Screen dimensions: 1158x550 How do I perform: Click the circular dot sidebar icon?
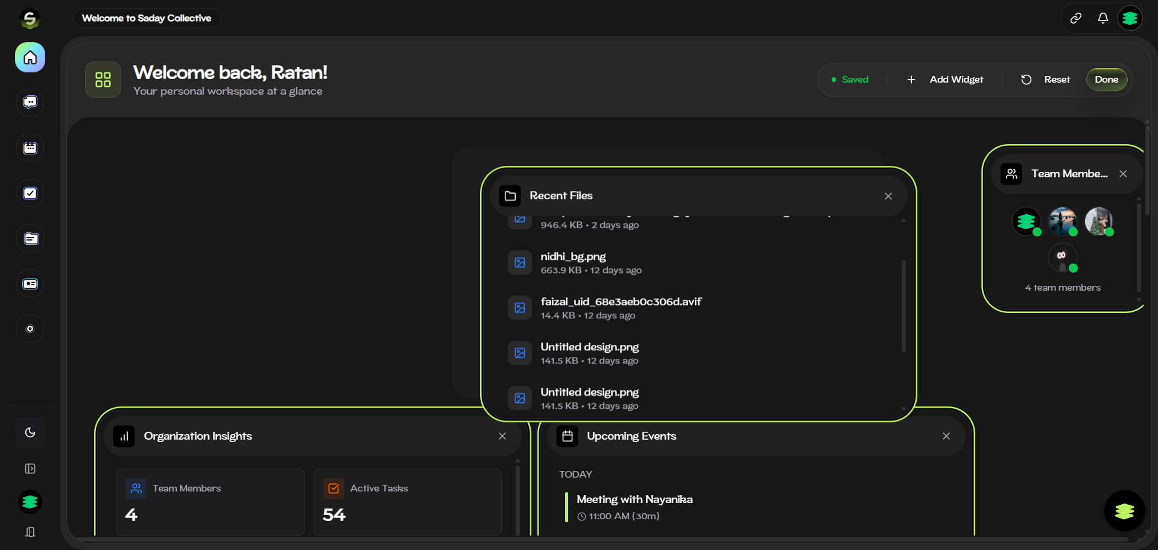(30, 329)
